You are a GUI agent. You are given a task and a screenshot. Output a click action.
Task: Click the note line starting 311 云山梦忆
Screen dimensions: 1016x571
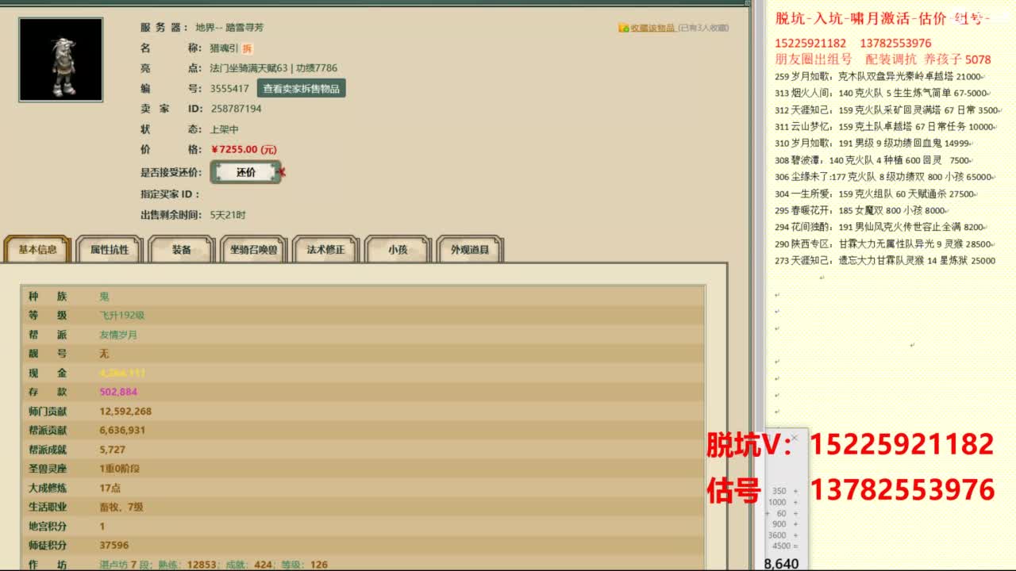pos(884,126)
